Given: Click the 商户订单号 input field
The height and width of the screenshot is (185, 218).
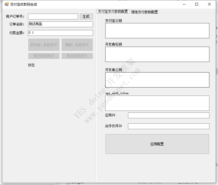Looking at the screenshot, I should tap(53, 17).
